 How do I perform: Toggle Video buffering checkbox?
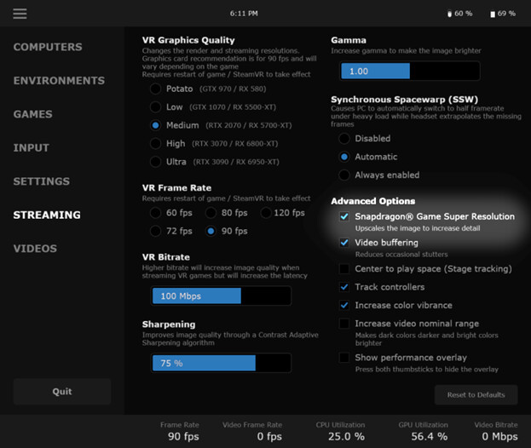pyautogui.click(x=344, y=243)
